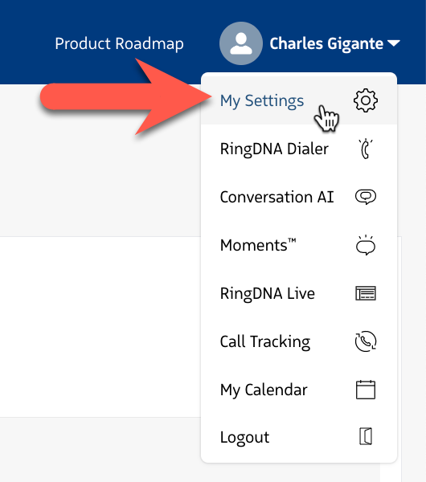426x482 pixels.
Task: Click the Moments bubble icon
Action: tap(366, 245)
